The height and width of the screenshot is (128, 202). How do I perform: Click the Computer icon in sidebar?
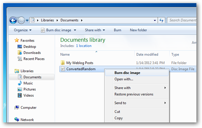point(17,108)
